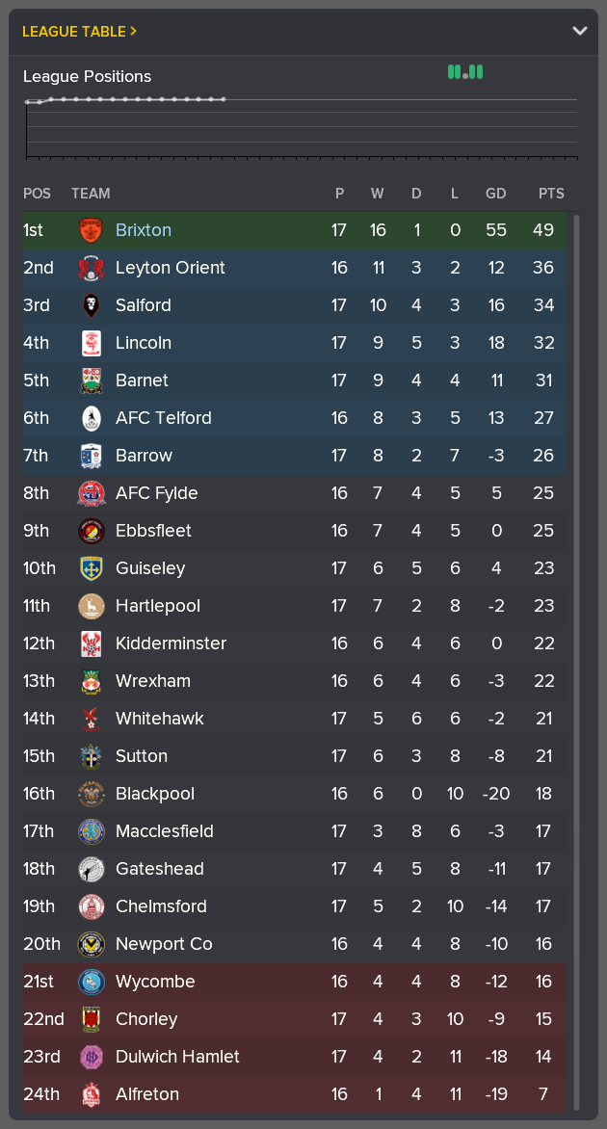Open Salford's club crest icon
This screenshot has height=1129, width=607.
tap(92, 305)
